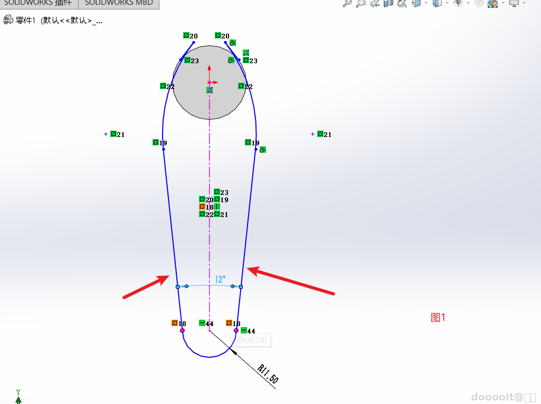The image size is (541, 404).
Task: Expand the Hide/Show Items dropdown arrow
Action: coord(468,3)
